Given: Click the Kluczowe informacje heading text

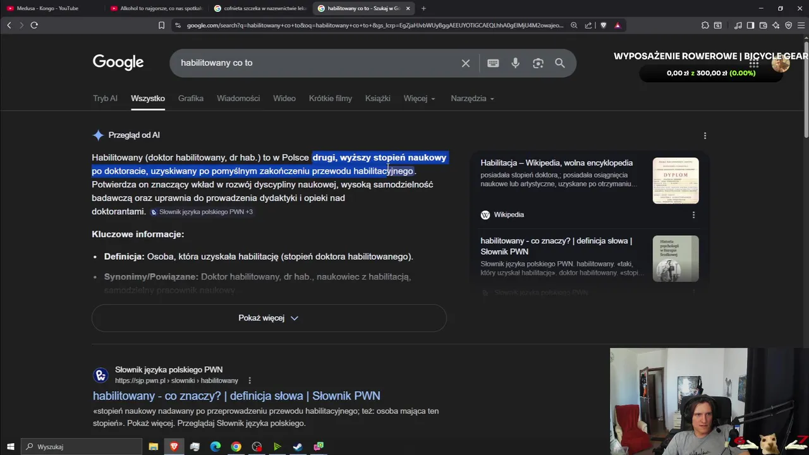Looking at the screenshot, I should point(138,234).
